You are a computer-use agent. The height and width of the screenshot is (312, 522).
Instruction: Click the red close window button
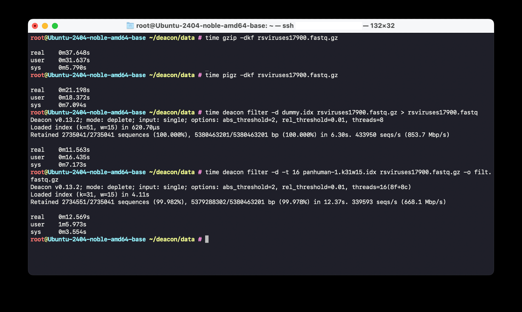click(x=35, y=26)
